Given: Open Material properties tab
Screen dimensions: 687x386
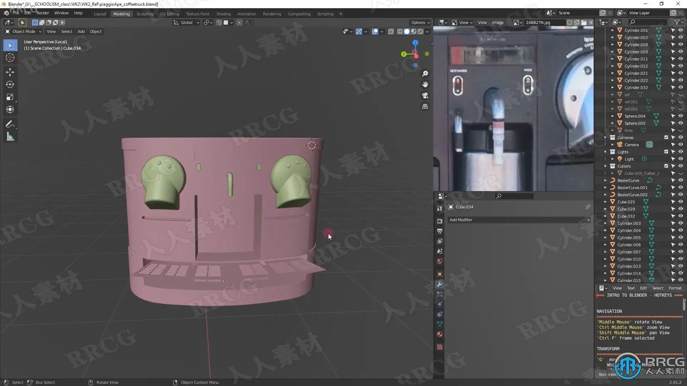Looking at the screenshot, I should (x=440, y=334).
